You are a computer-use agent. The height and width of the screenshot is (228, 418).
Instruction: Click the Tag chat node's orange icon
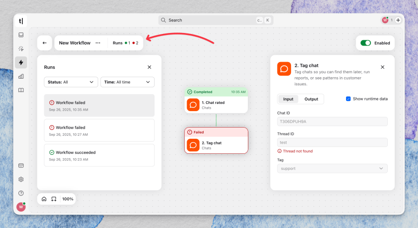tap(193, 145)
